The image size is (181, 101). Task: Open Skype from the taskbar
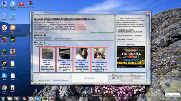pos(38,99)
